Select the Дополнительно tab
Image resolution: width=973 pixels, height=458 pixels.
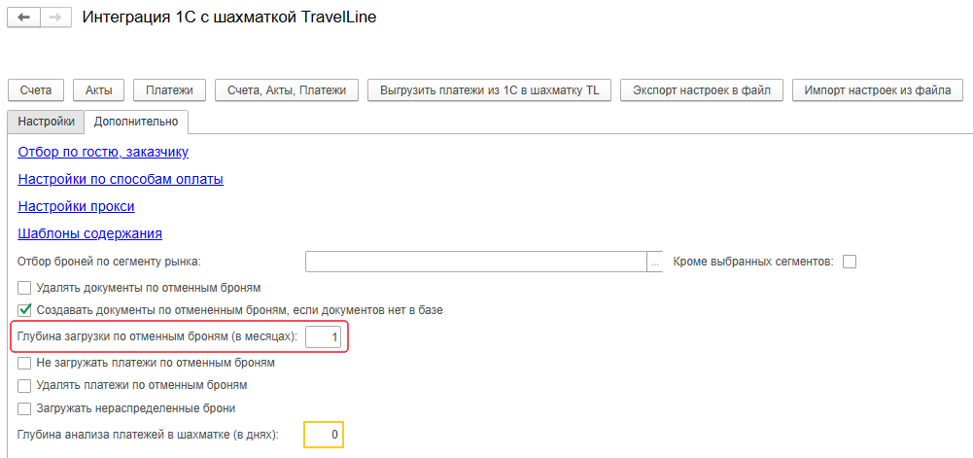pyautogui.click(x=135, y=122)
